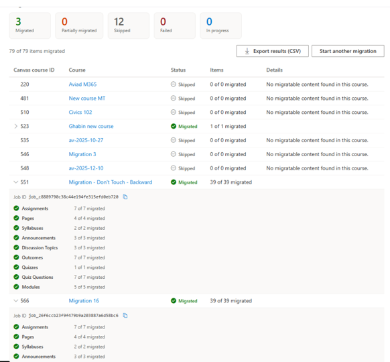Collapse the details of course 551

coord(15,182)
